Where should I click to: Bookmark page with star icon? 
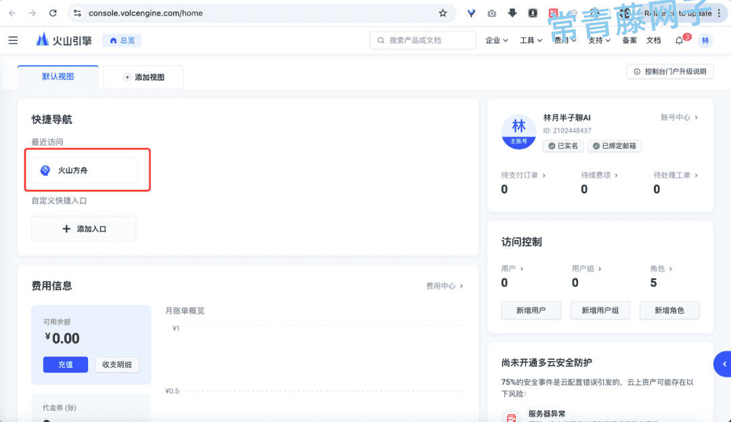pyautogui.click(x=443, y=13)
